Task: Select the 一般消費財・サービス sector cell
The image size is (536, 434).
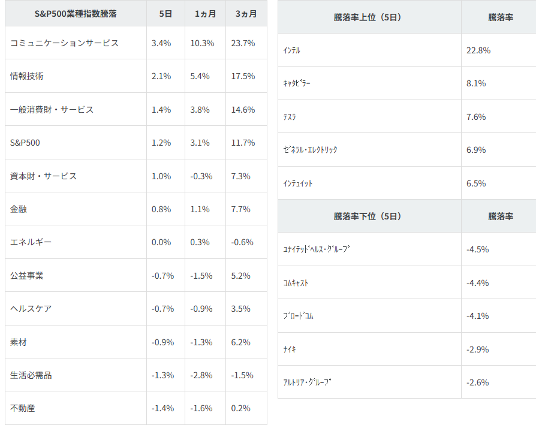Action: tap(52, 110)
